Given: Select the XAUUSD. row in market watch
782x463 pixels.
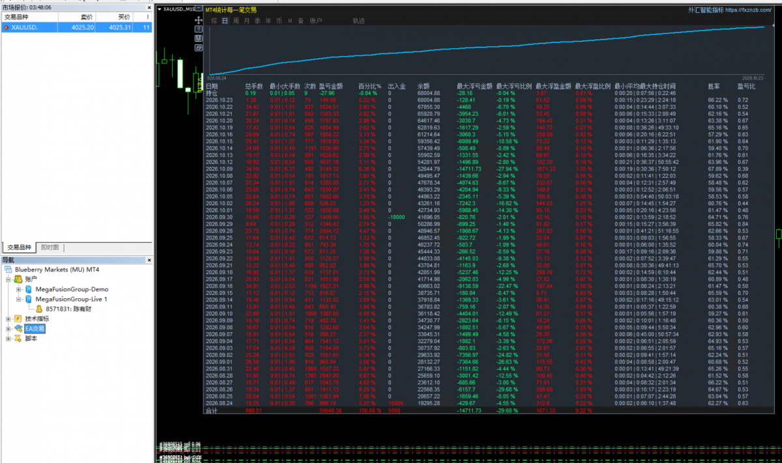Looking at the screenshot, I should pyautogui.click(x=77, y=27).
